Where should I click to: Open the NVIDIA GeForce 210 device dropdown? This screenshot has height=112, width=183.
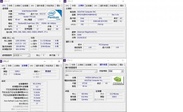tap(81, 71)
